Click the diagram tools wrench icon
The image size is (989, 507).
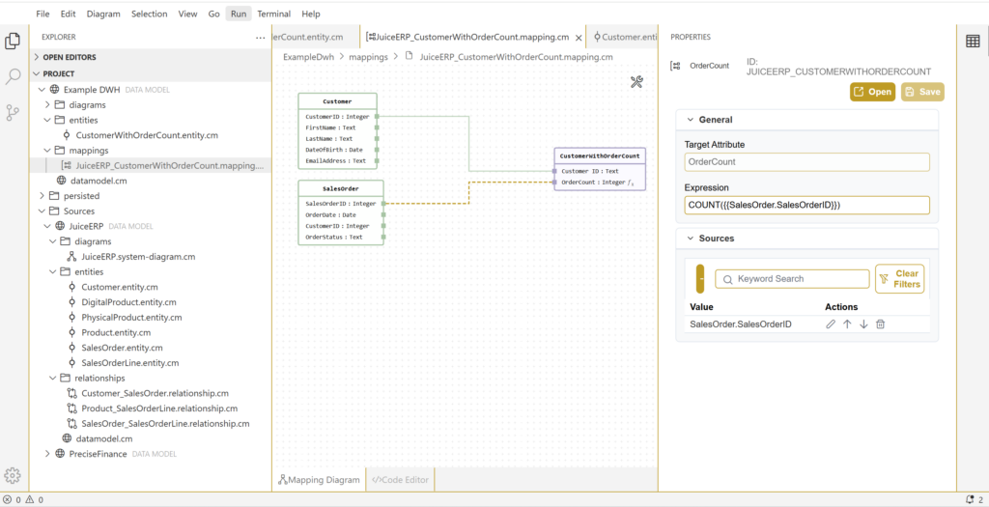point(636,82)
